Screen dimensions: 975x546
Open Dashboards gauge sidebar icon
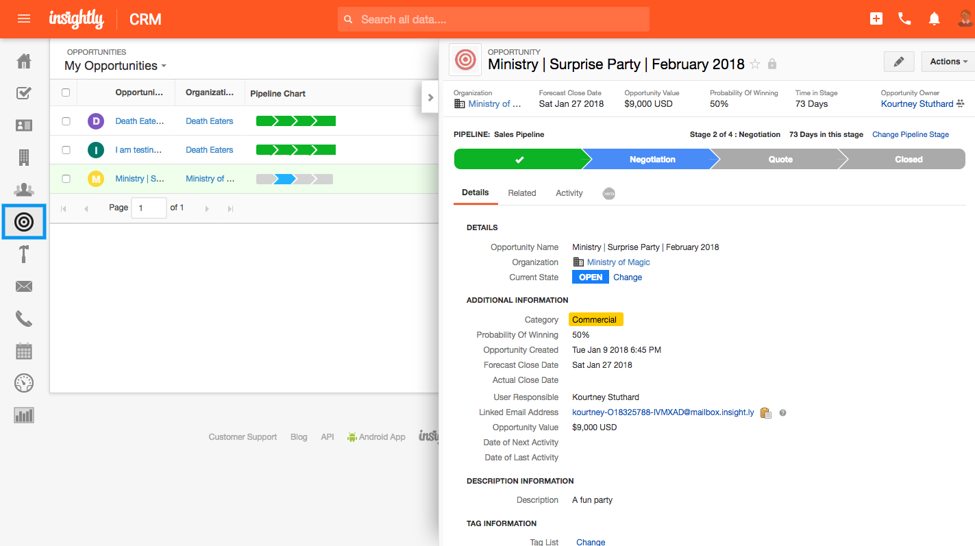tap(24, 383)
